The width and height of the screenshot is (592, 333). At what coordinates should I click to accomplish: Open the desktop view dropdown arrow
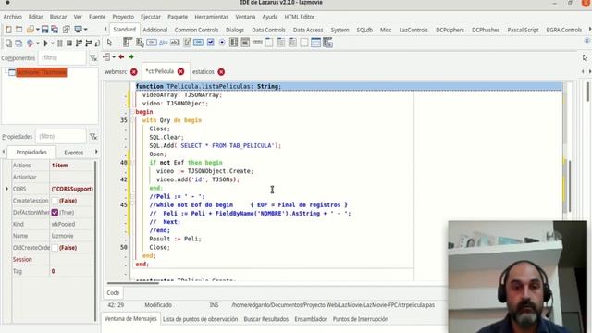(x=85, y=30)
